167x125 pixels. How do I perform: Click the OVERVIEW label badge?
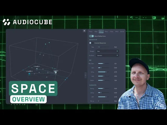click(28, 99)
